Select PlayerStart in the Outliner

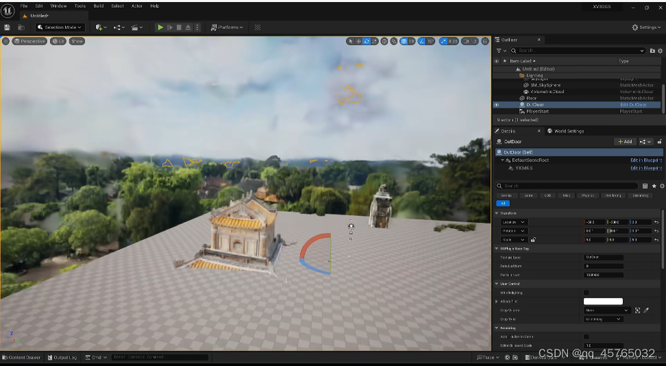click(537, 111)
